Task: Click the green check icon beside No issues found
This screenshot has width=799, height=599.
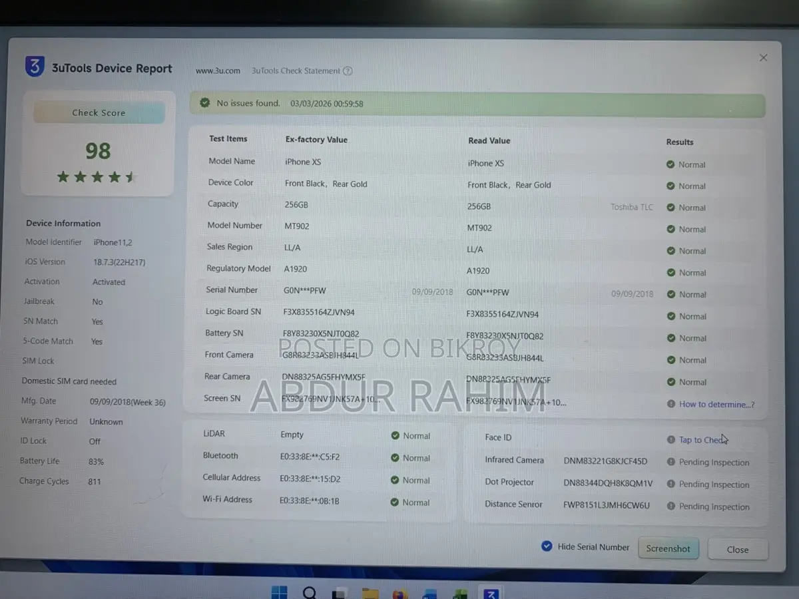Action: pos(204,103)
